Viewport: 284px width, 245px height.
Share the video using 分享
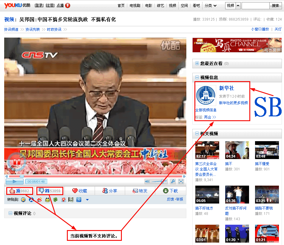pyautogui.click(x=110, y=191)
